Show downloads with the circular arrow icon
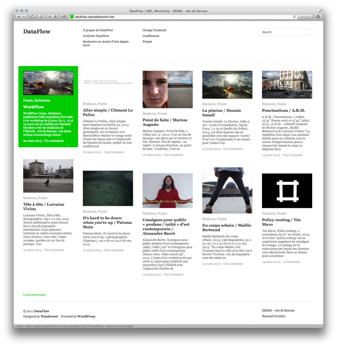The width and height of the screenshot is (337, 347). tap(318, 16)
